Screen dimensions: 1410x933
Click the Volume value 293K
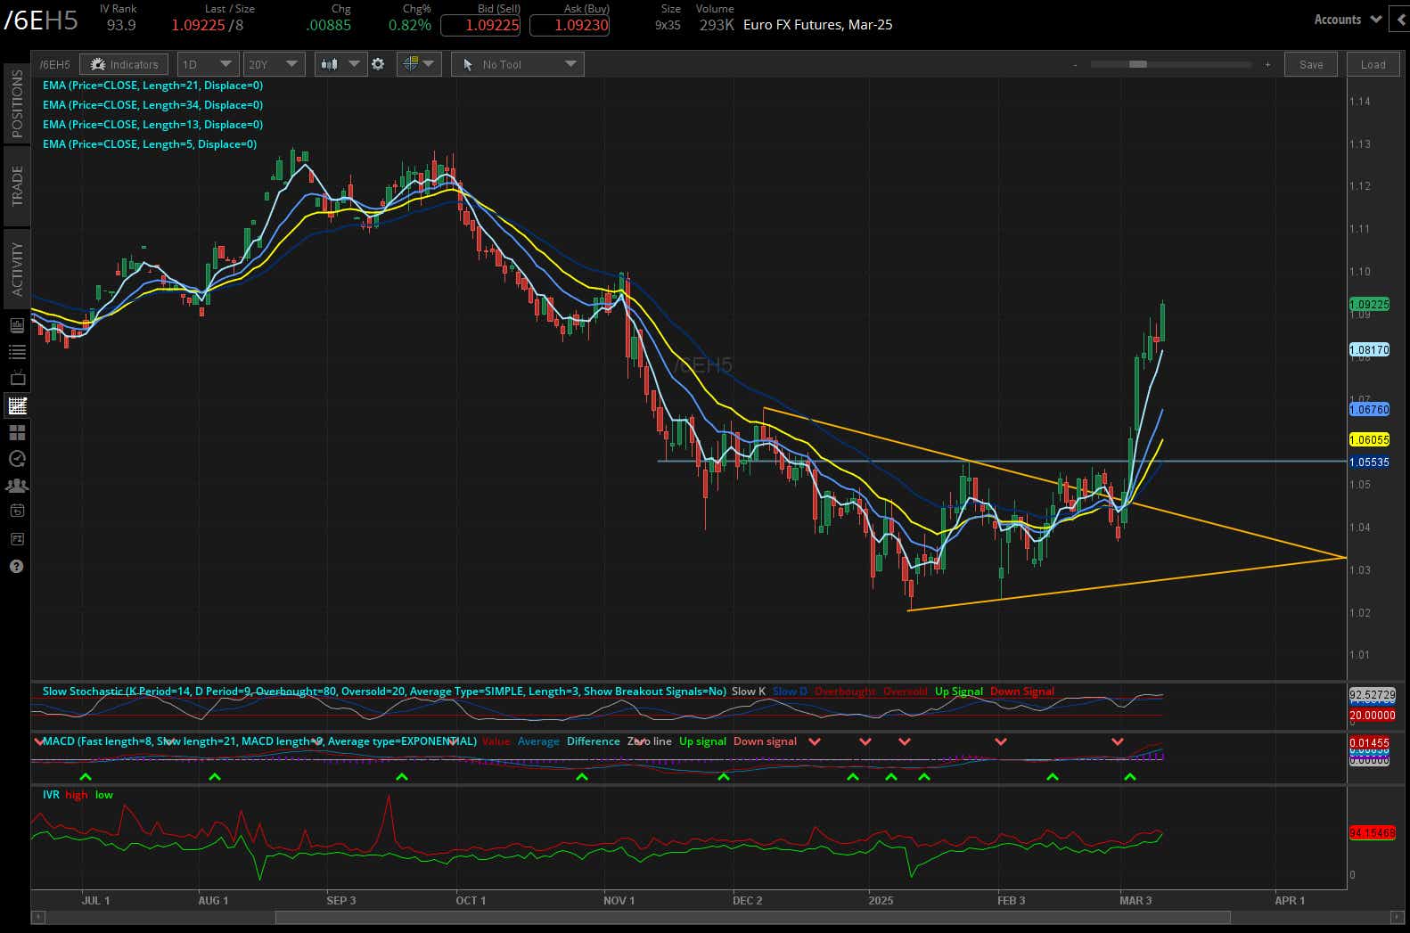click(717, 25)
